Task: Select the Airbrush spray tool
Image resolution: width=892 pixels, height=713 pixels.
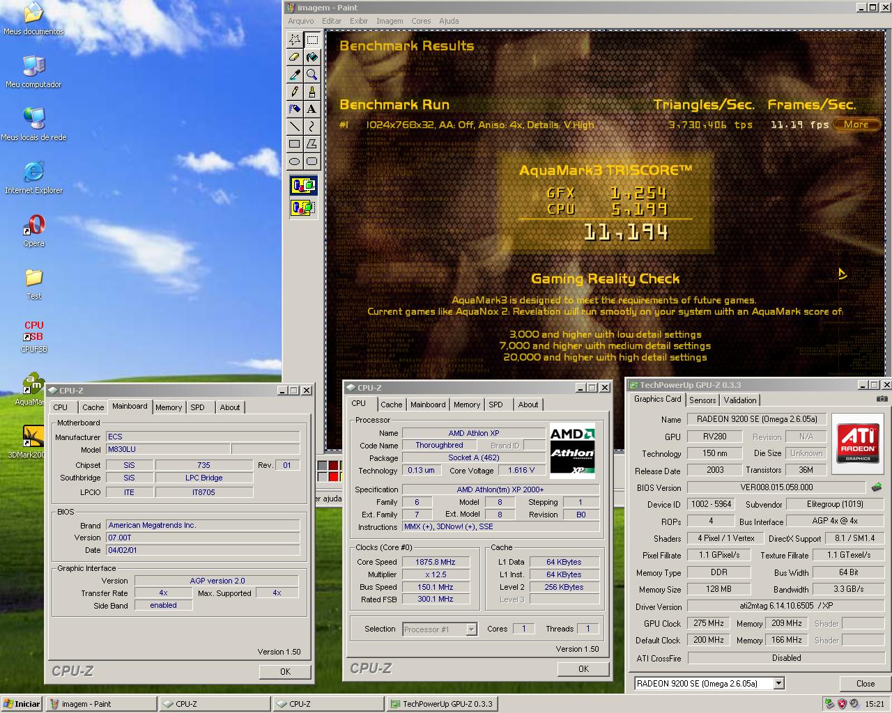Action: [295, 109]
